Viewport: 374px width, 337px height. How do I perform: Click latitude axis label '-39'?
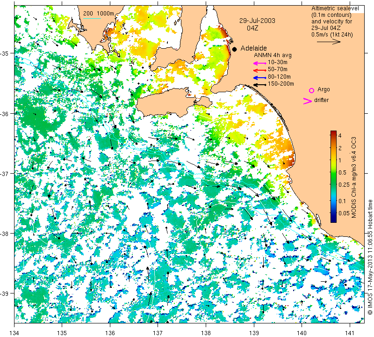5,293
